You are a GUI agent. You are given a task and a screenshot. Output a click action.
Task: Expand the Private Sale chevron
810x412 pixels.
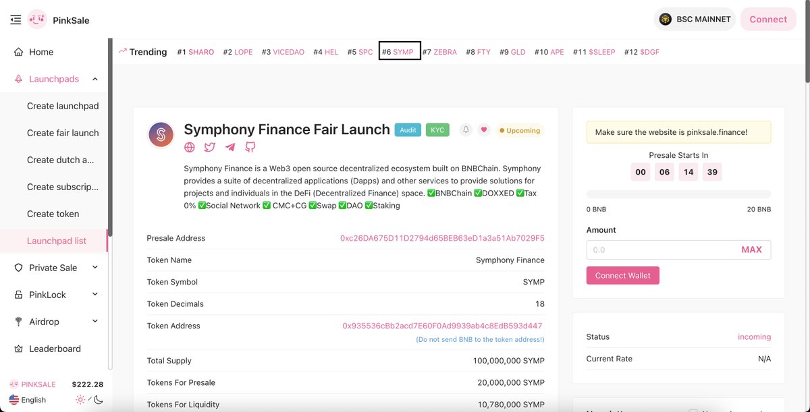click(x=94, y=268)
